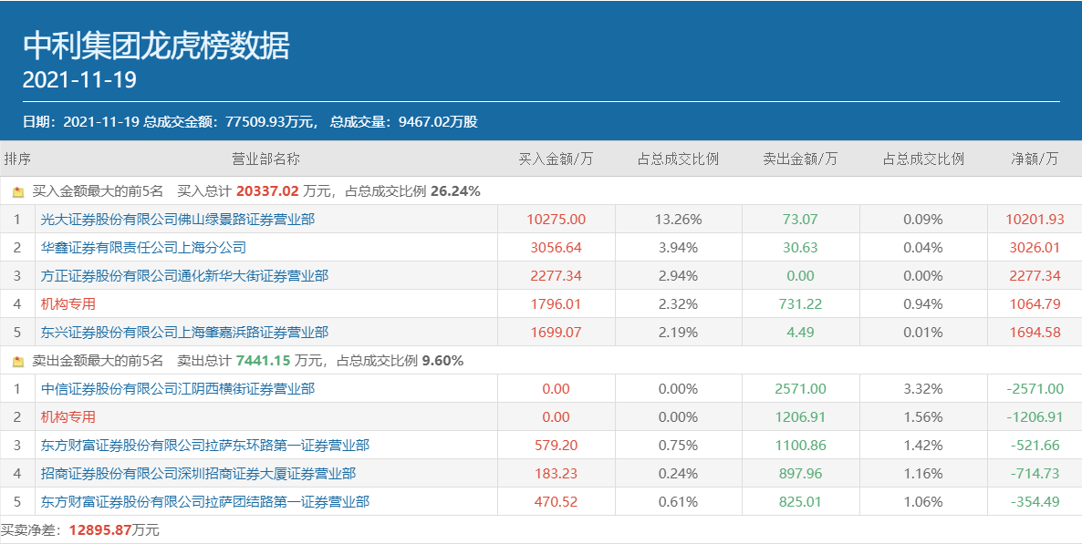
Task: Open 中信证券江阴西横街证券营业部 link
Action: 177,389
